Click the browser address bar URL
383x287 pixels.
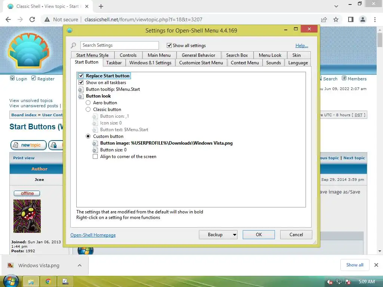[x=143, y=19]
